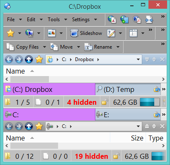Go up one folder in the lower C: pane
Screen dimensions: 170x165
pos(29,126)
